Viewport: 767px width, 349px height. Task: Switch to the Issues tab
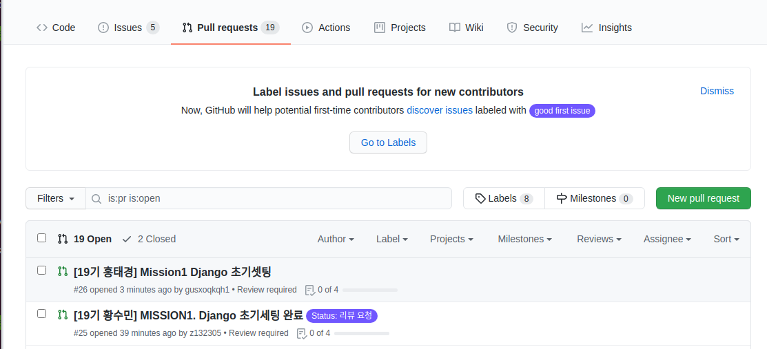[128, 28]
